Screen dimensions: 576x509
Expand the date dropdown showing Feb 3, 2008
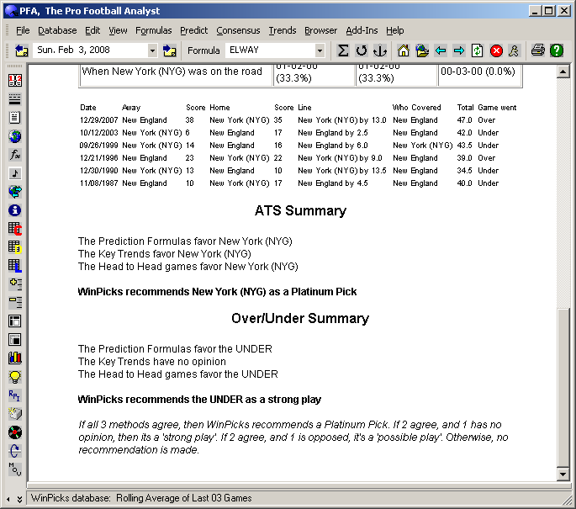tap(152, 50)
